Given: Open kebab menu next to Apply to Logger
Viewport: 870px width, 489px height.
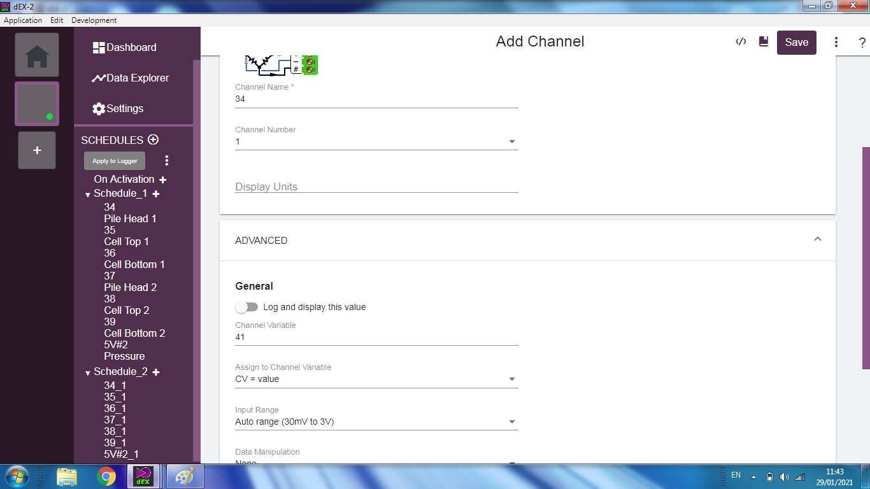Looking at the screenshot, I should pos(167,160).
